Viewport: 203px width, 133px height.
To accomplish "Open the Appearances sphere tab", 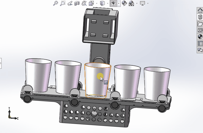I will click(x=200, y=37).
